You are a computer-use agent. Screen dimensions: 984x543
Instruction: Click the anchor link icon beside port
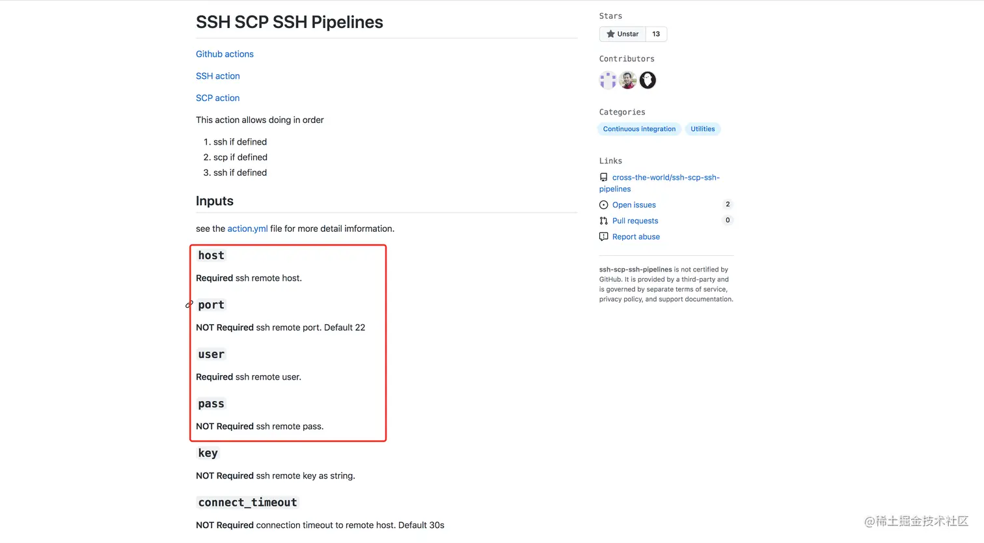pyautogui.click(x=189, y=305)
